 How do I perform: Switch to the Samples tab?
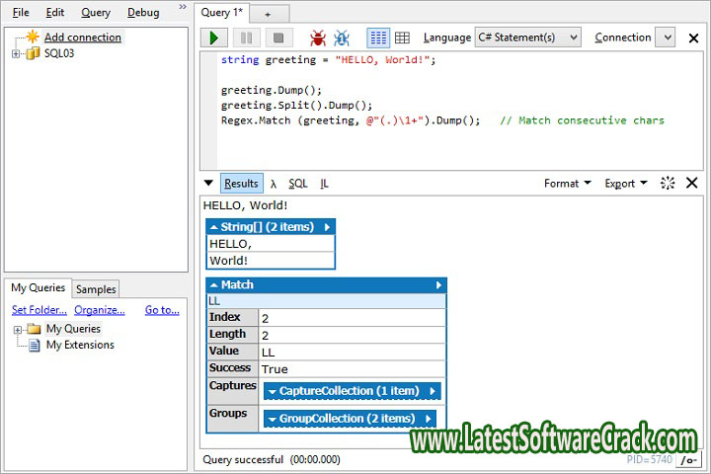tap(96, 289)
